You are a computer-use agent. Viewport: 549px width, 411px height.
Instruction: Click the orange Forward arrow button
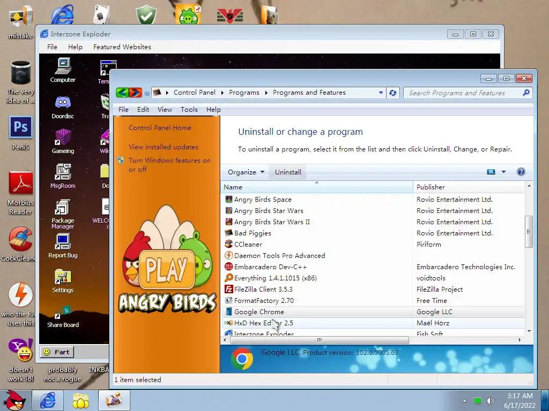tap(136, 93)
